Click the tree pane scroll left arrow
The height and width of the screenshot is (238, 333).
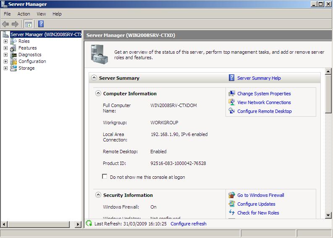(x=4, y=224)
